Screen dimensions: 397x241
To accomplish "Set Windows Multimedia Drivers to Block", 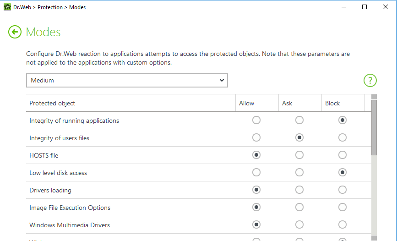I will point(343,225).
